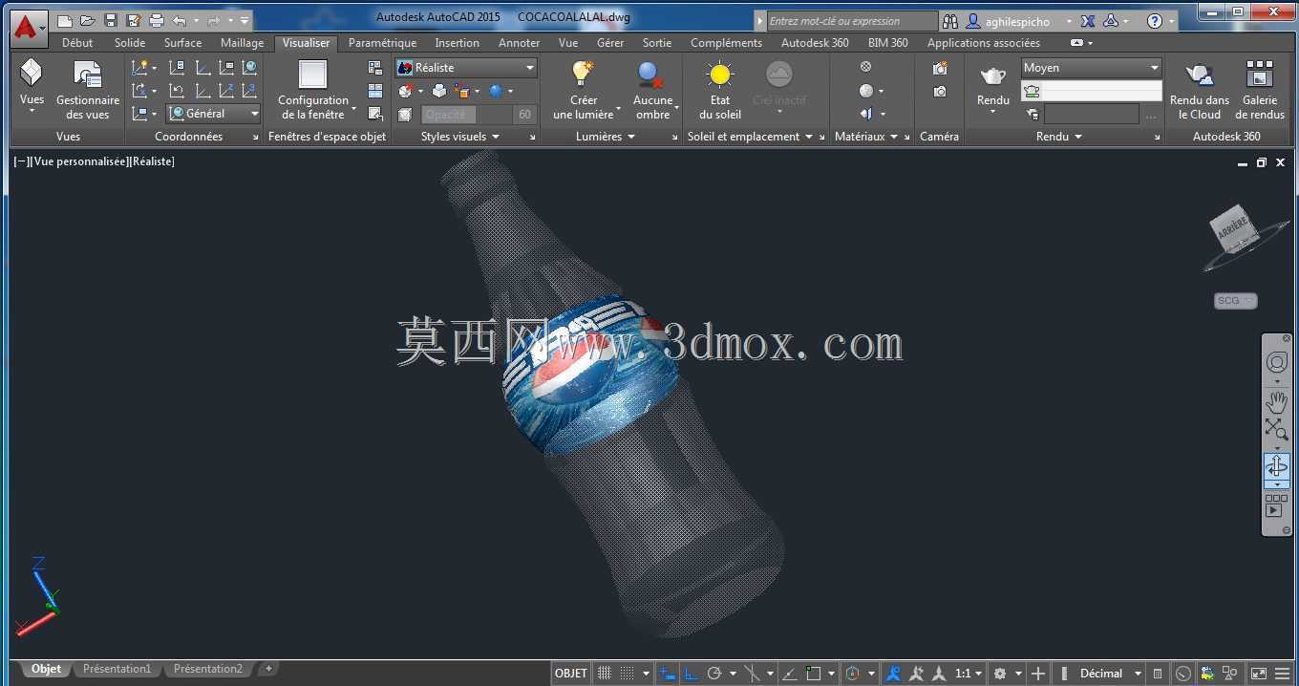Switch to the Maillage ribbon tab
The image size is (1299, 686).
(x=242, y=43)
